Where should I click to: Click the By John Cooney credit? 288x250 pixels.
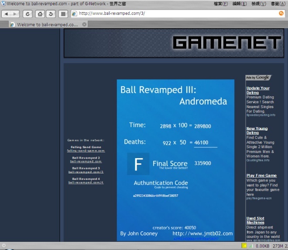click(x=139, y=233)
